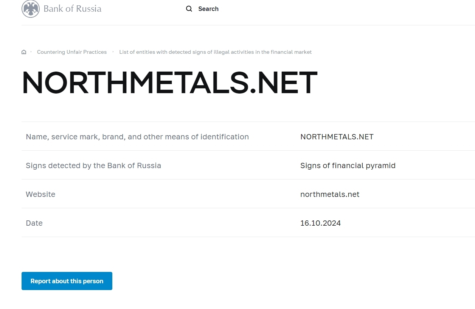Viewport: 475px width, 309px height.
Task: Go to home via breadcrumb house icon
Action: (24, 52)
